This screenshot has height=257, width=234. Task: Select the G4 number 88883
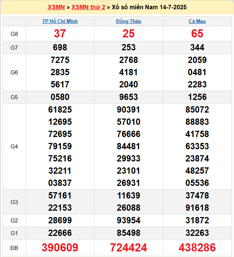tap(197, 122)
